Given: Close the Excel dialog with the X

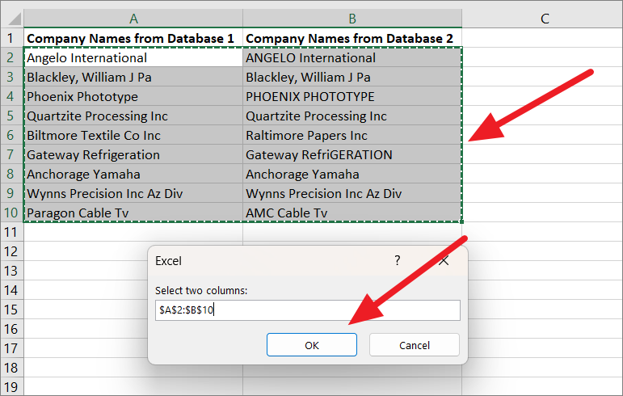Looking at the screenshot, I should tap(444, 260).
